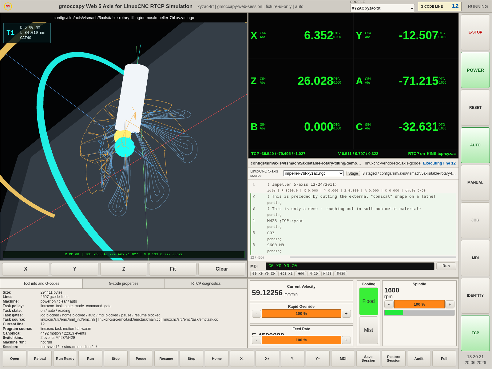The width and height of the screenshot is (492, 369).
Task: Fit the toolpath preview
Action: [173, 269]
